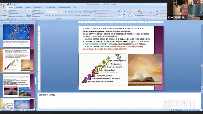Image resolution: width=203 pixels, height=114 pixels.
Task: Open Выровнять текст alignment menu
Action: click(x=101, y=14)
